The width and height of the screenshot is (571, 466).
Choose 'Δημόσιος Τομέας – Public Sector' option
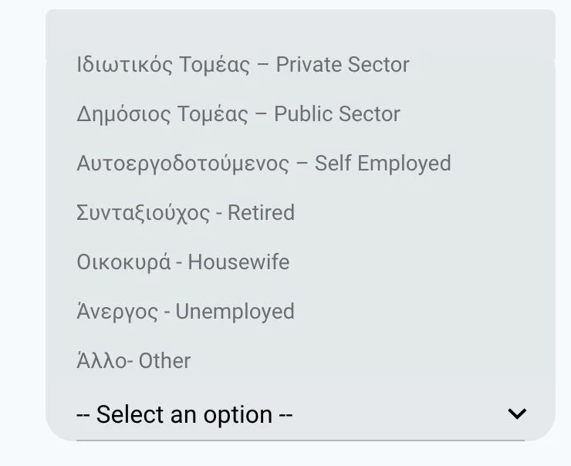pyautogui.click(x=238, y=114)
